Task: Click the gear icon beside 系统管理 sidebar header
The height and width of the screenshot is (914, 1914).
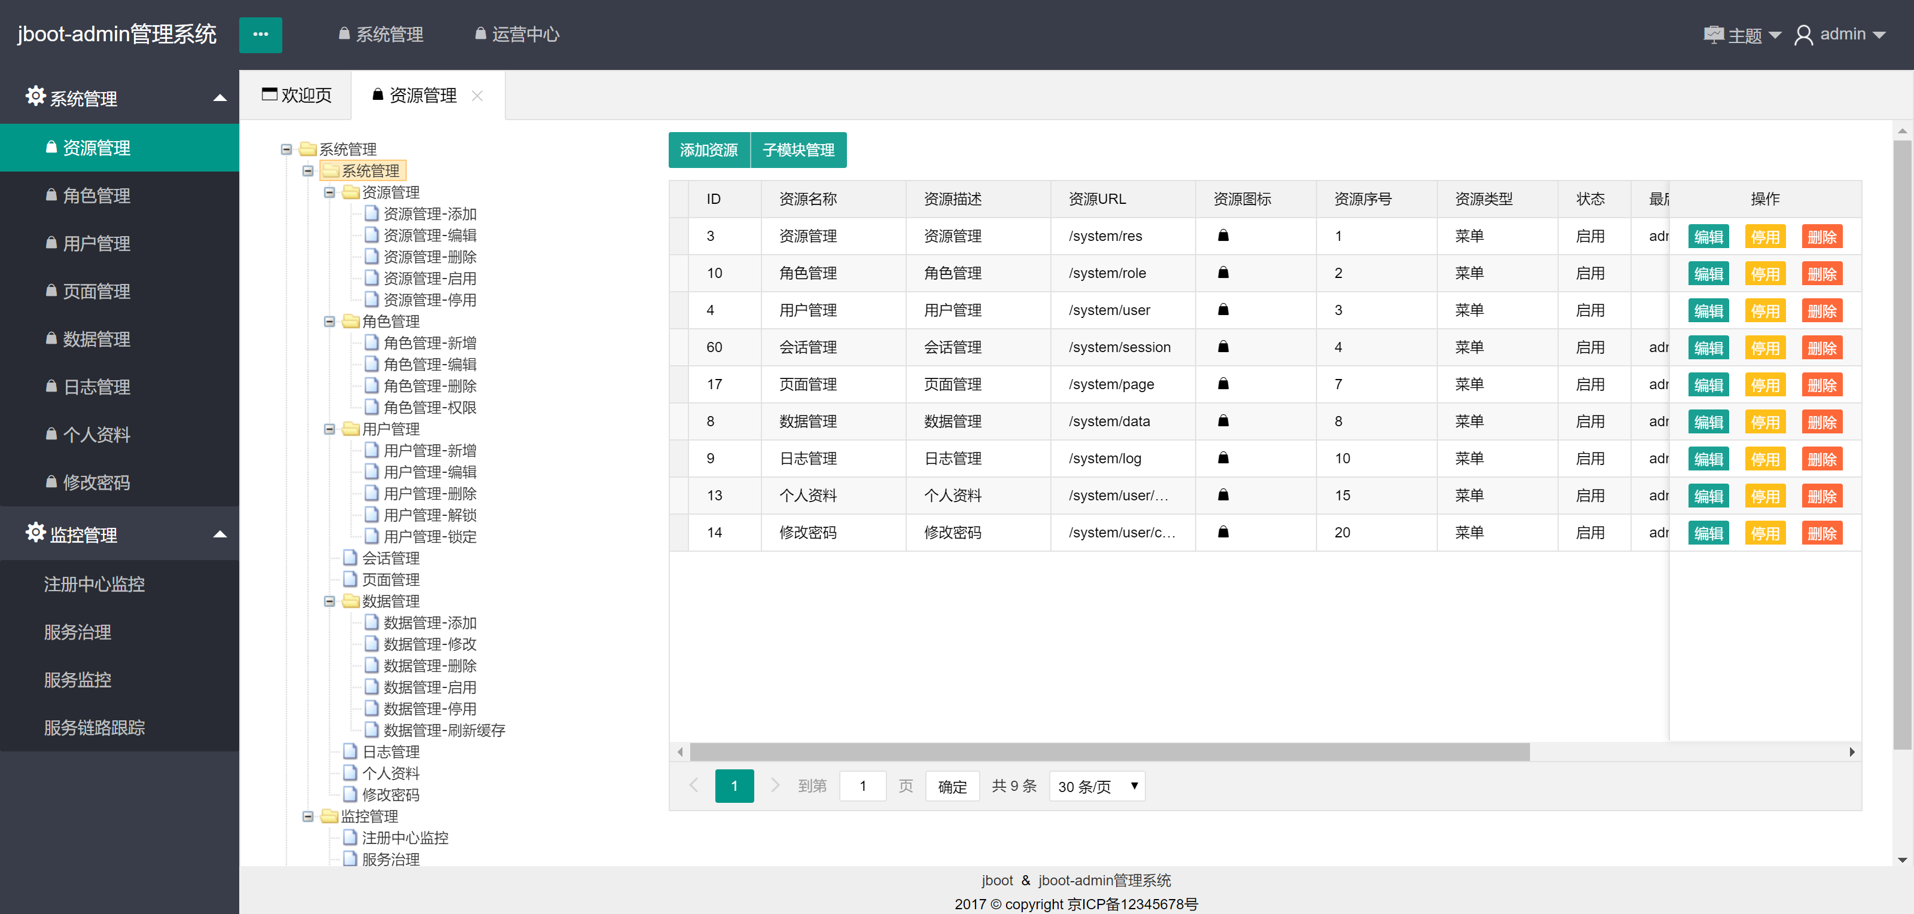Action: [35, 96]
